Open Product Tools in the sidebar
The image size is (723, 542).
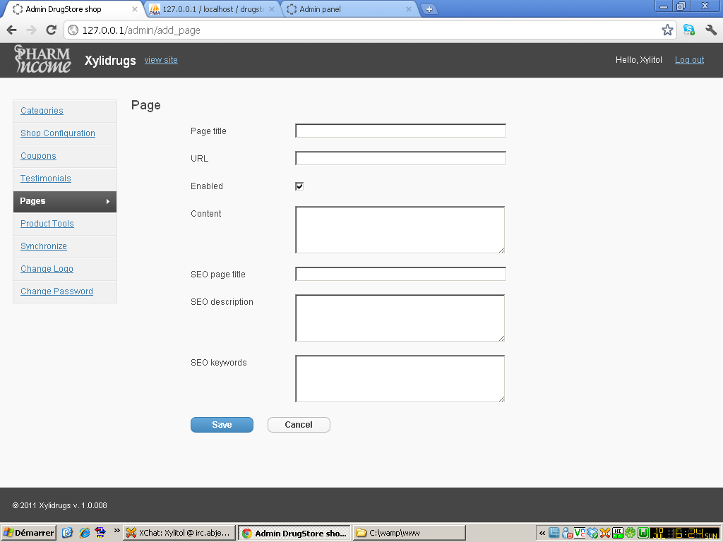point(47,224)
